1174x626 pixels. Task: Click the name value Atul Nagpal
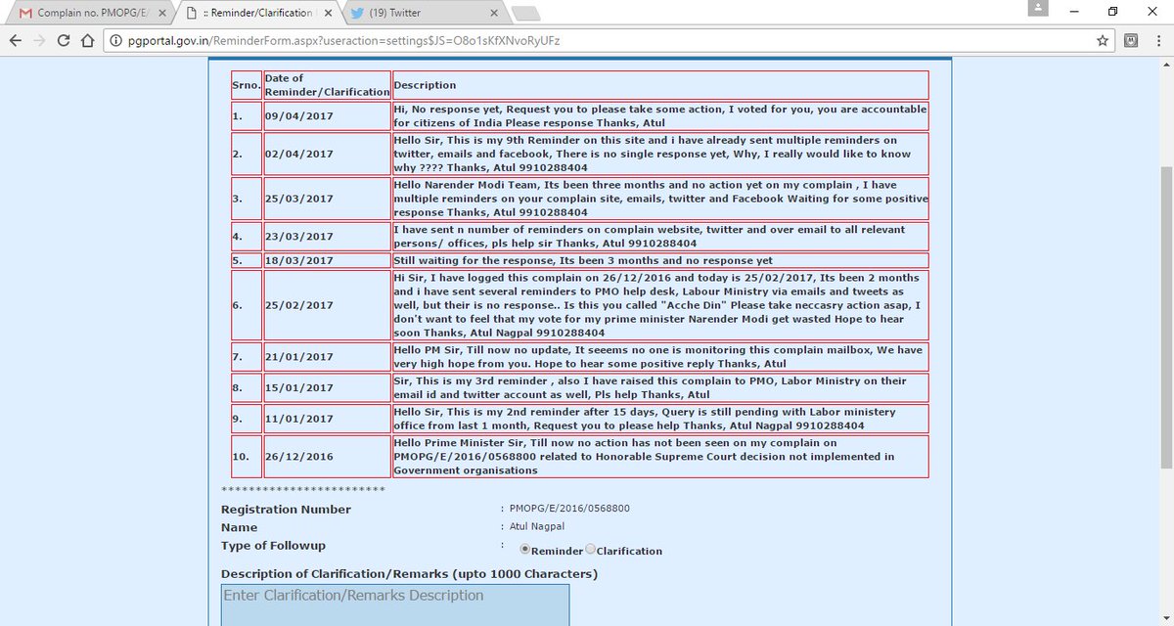click(x=537, y=527)
